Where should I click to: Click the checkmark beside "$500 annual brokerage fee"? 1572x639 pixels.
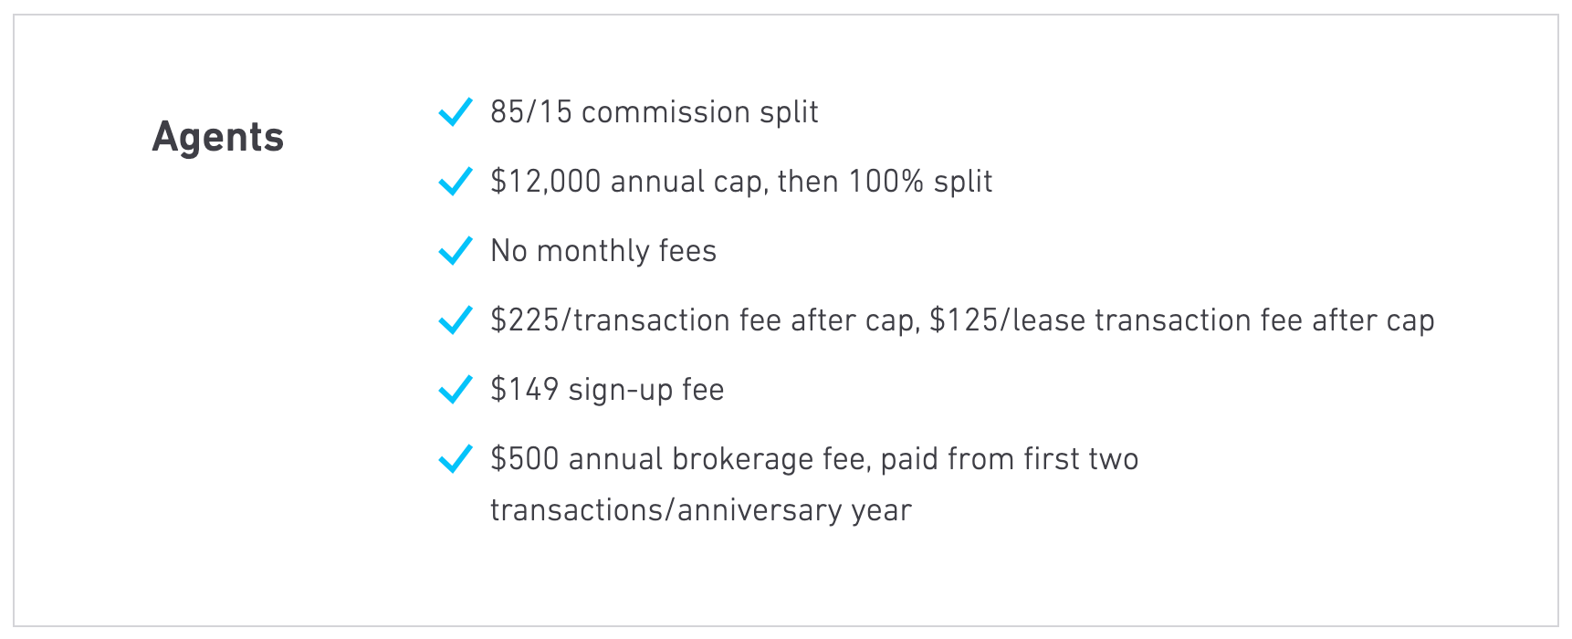click(456, 459)
